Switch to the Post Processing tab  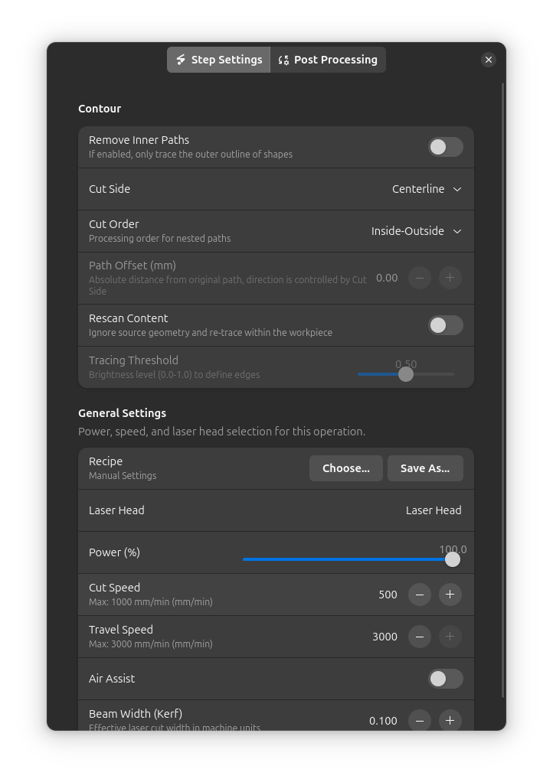point(328,59)
